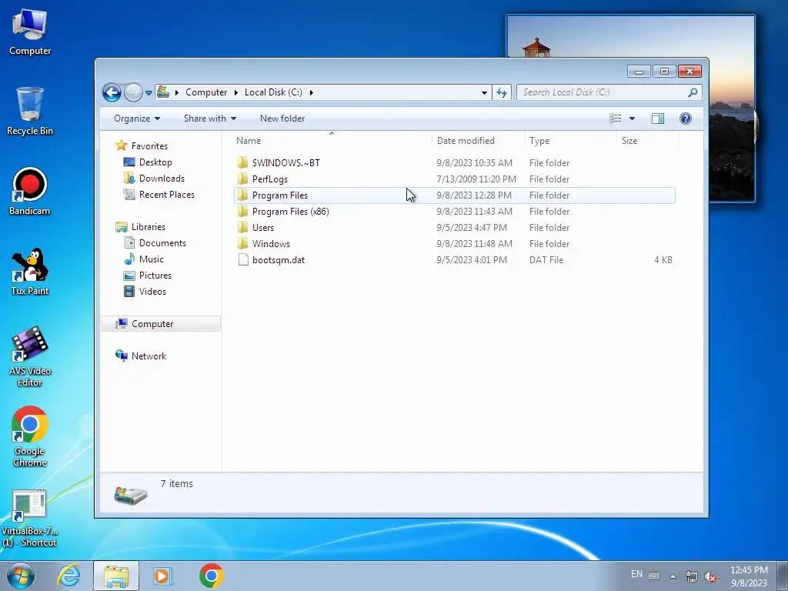
Task: Expand the arrow between Computer and Local Disk
Action: click(235, 92)
